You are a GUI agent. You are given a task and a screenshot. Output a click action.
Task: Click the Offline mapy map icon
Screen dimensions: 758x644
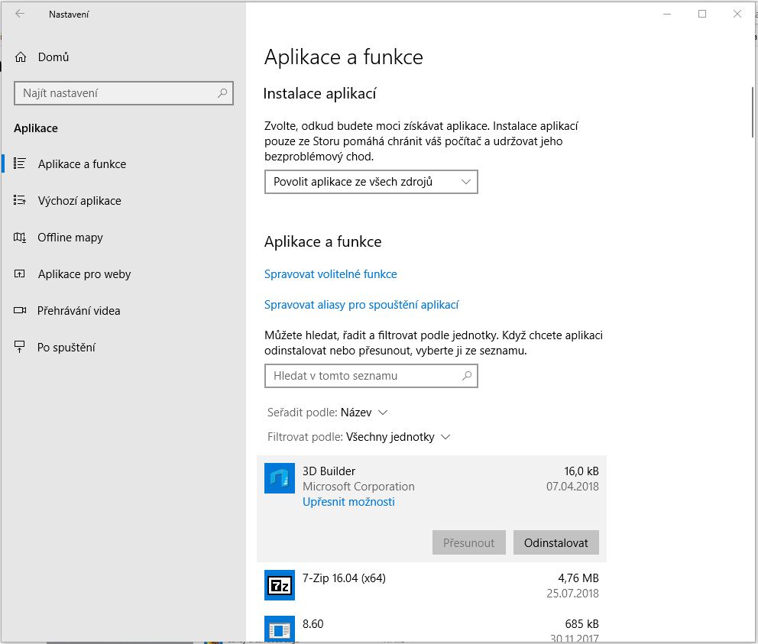(x=20, y=237)
